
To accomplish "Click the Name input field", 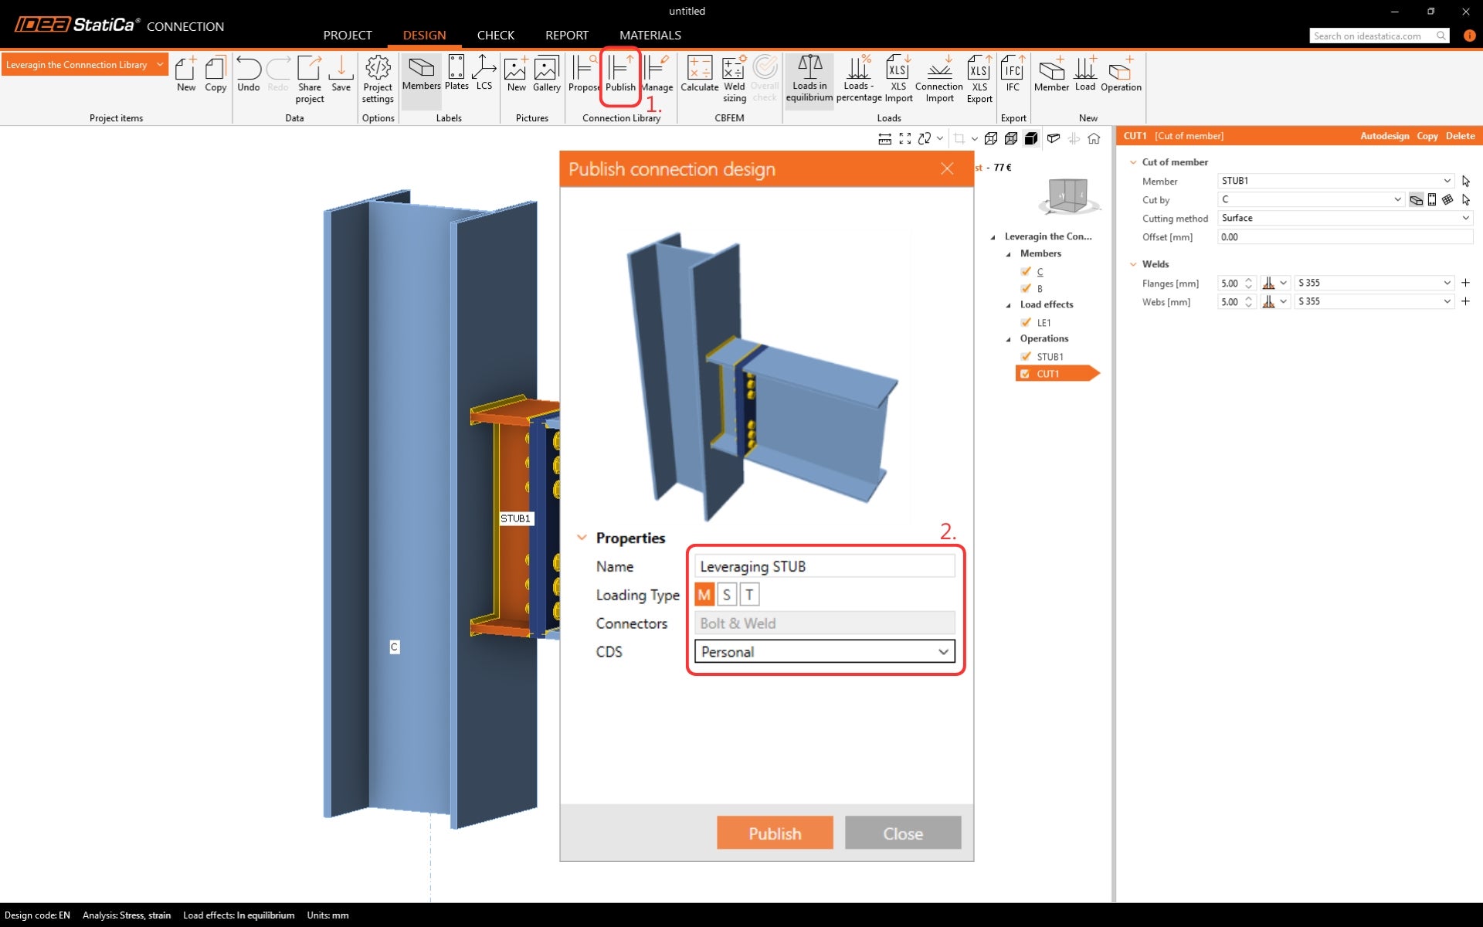I will (x=824, y=566).
